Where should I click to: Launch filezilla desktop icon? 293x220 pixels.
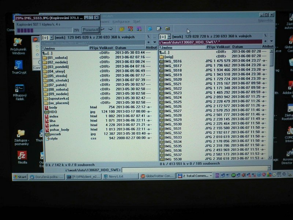coord(22,158)
